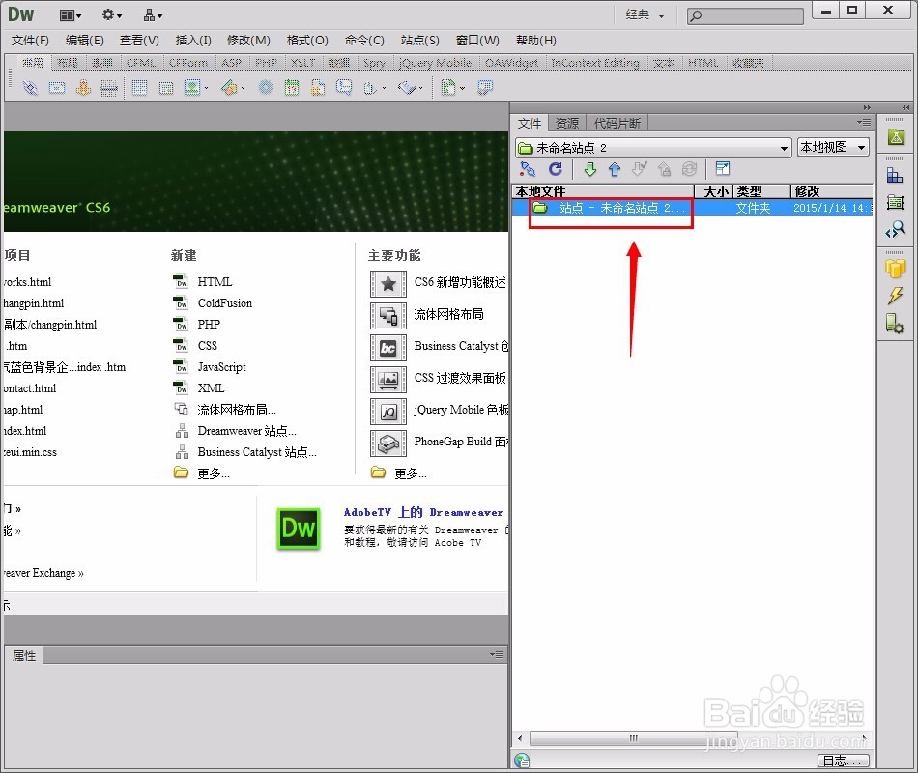Viewport: 918px width, 773px height.
Task: Open the Images dropdown arrow
Action: pyautogui.click(x=206, y=89)
